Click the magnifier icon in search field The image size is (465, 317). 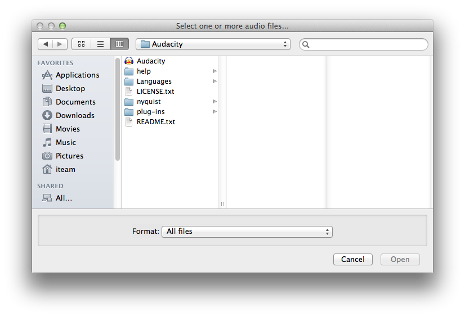[x=306, y=45]
